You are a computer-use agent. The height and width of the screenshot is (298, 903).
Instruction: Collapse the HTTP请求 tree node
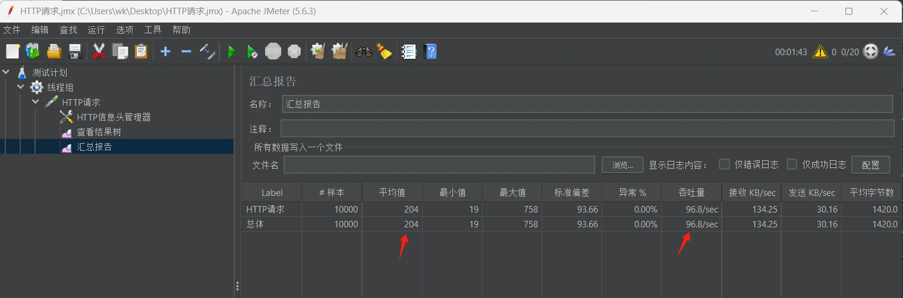(36, 102)
